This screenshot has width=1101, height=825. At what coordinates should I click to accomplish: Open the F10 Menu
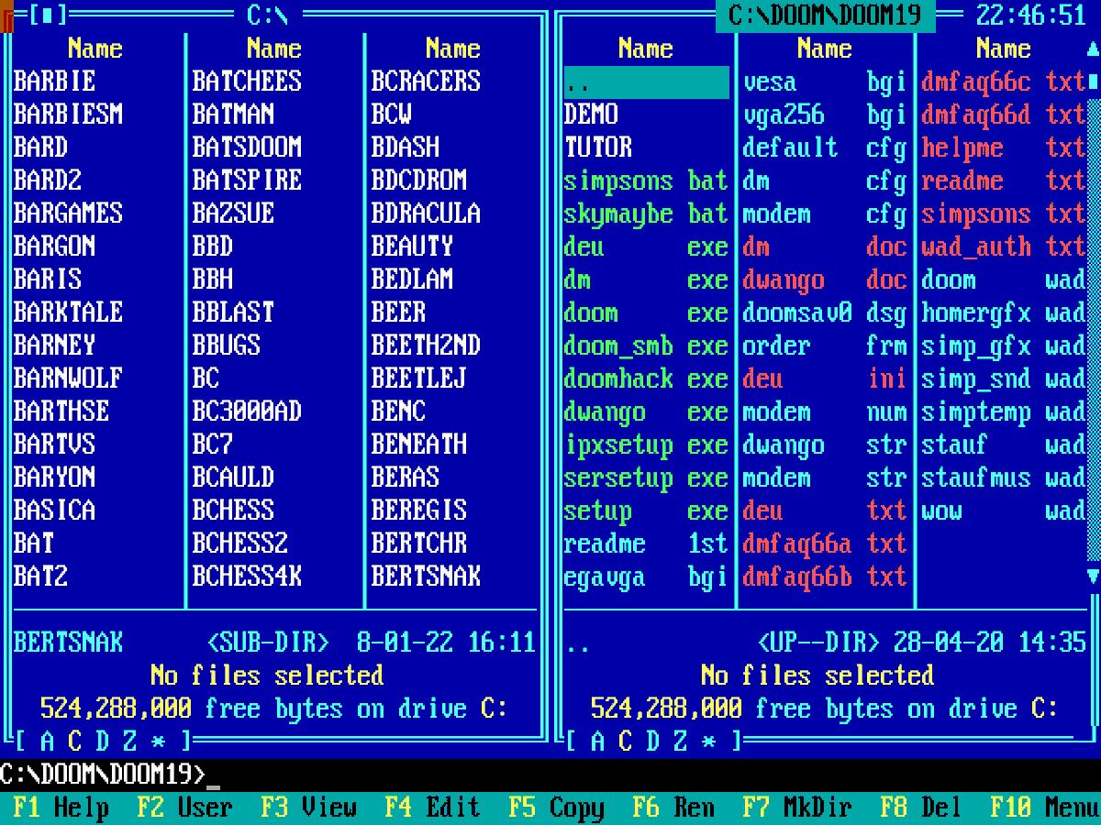[x=1046, y=808]
